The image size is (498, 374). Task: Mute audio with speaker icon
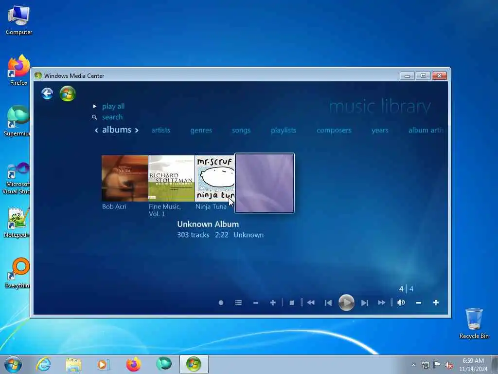[401, 303]
